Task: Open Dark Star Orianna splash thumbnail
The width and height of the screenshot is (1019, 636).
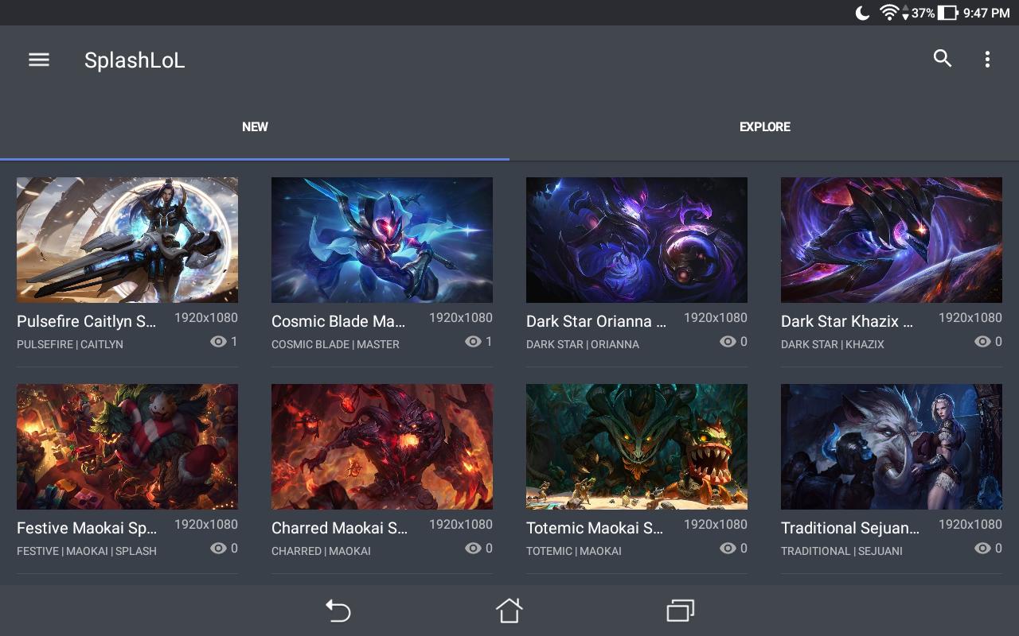Action: point(637,240)
